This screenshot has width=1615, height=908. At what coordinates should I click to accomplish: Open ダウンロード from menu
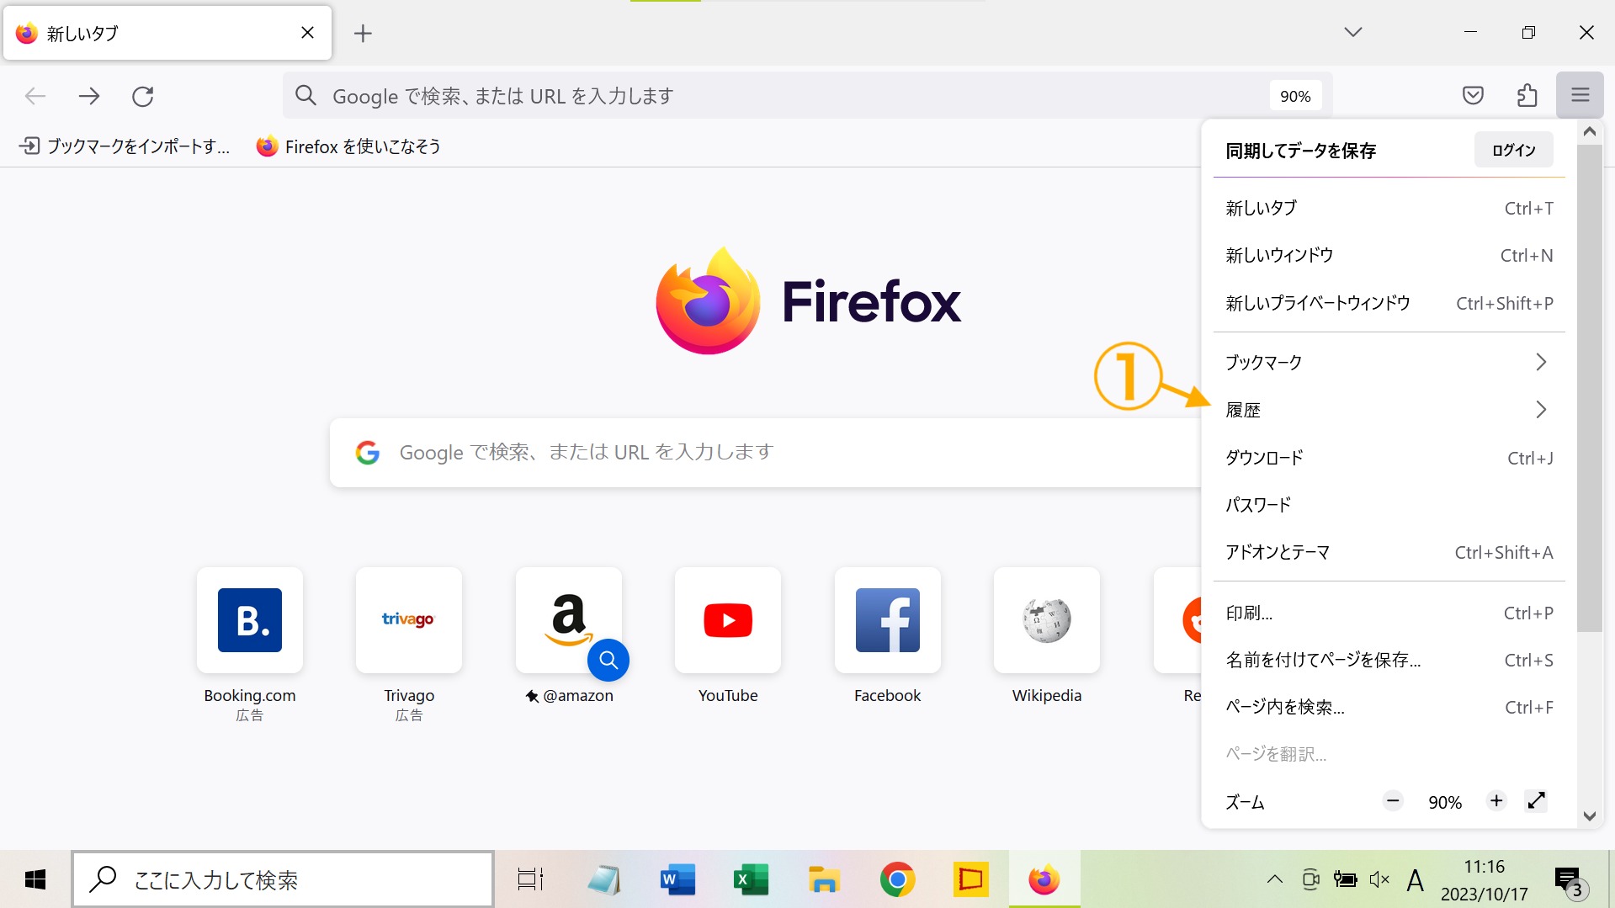coord(1389,458)
